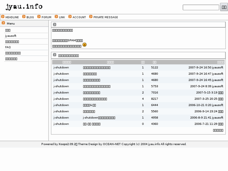Open FAQ in the sidebar menu

[8, 47]
